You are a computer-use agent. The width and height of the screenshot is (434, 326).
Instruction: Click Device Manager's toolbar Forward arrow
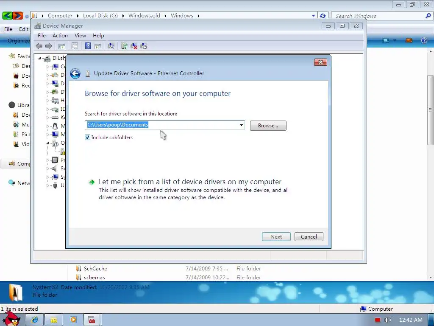[49, 46]
